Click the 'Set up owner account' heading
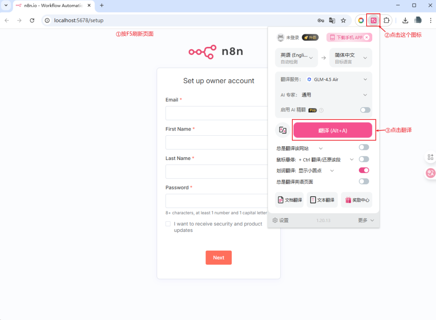 coord(218,81)
